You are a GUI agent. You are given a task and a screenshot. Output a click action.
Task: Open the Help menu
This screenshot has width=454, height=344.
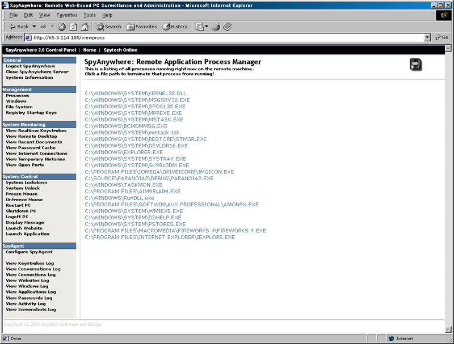(107, 15)
